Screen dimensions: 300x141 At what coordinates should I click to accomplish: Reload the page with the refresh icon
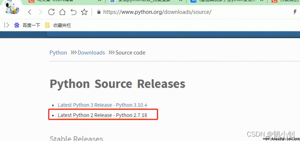point(51,12)
